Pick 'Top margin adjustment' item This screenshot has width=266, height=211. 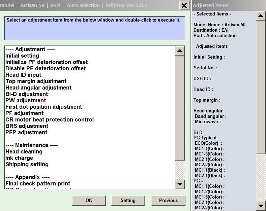tap(36, 81)
